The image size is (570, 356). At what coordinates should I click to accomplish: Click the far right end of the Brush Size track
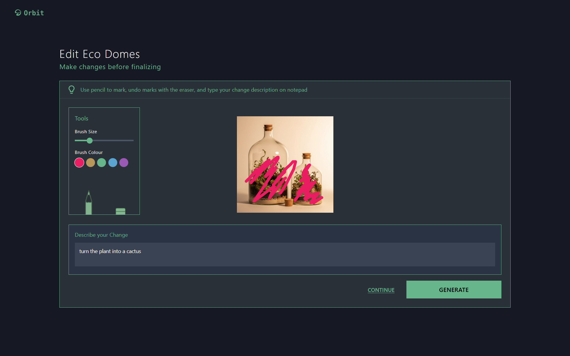133,141
